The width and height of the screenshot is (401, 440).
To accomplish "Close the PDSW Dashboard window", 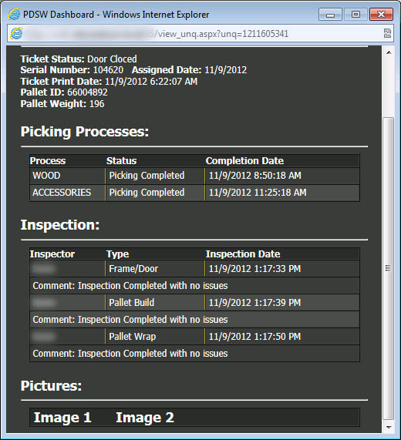I will 381,15.
